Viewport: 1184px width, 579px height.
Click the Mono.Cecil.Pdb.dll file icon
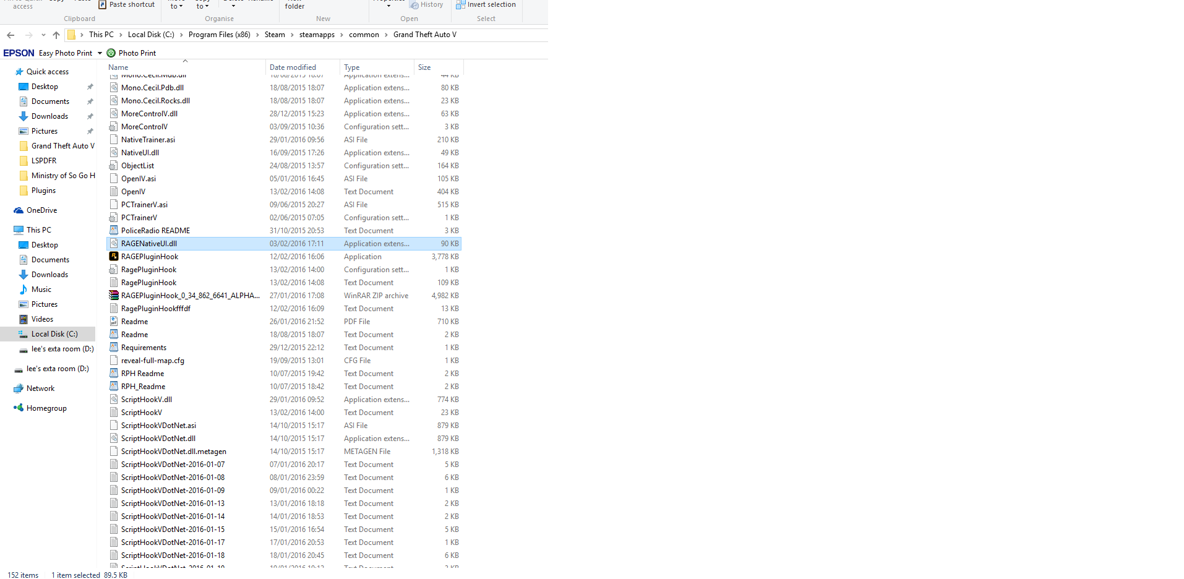(114, 87)
